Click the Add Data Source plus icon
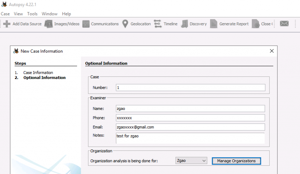Image resolution: width=300 pixels, height=174 pixels. 7,24
